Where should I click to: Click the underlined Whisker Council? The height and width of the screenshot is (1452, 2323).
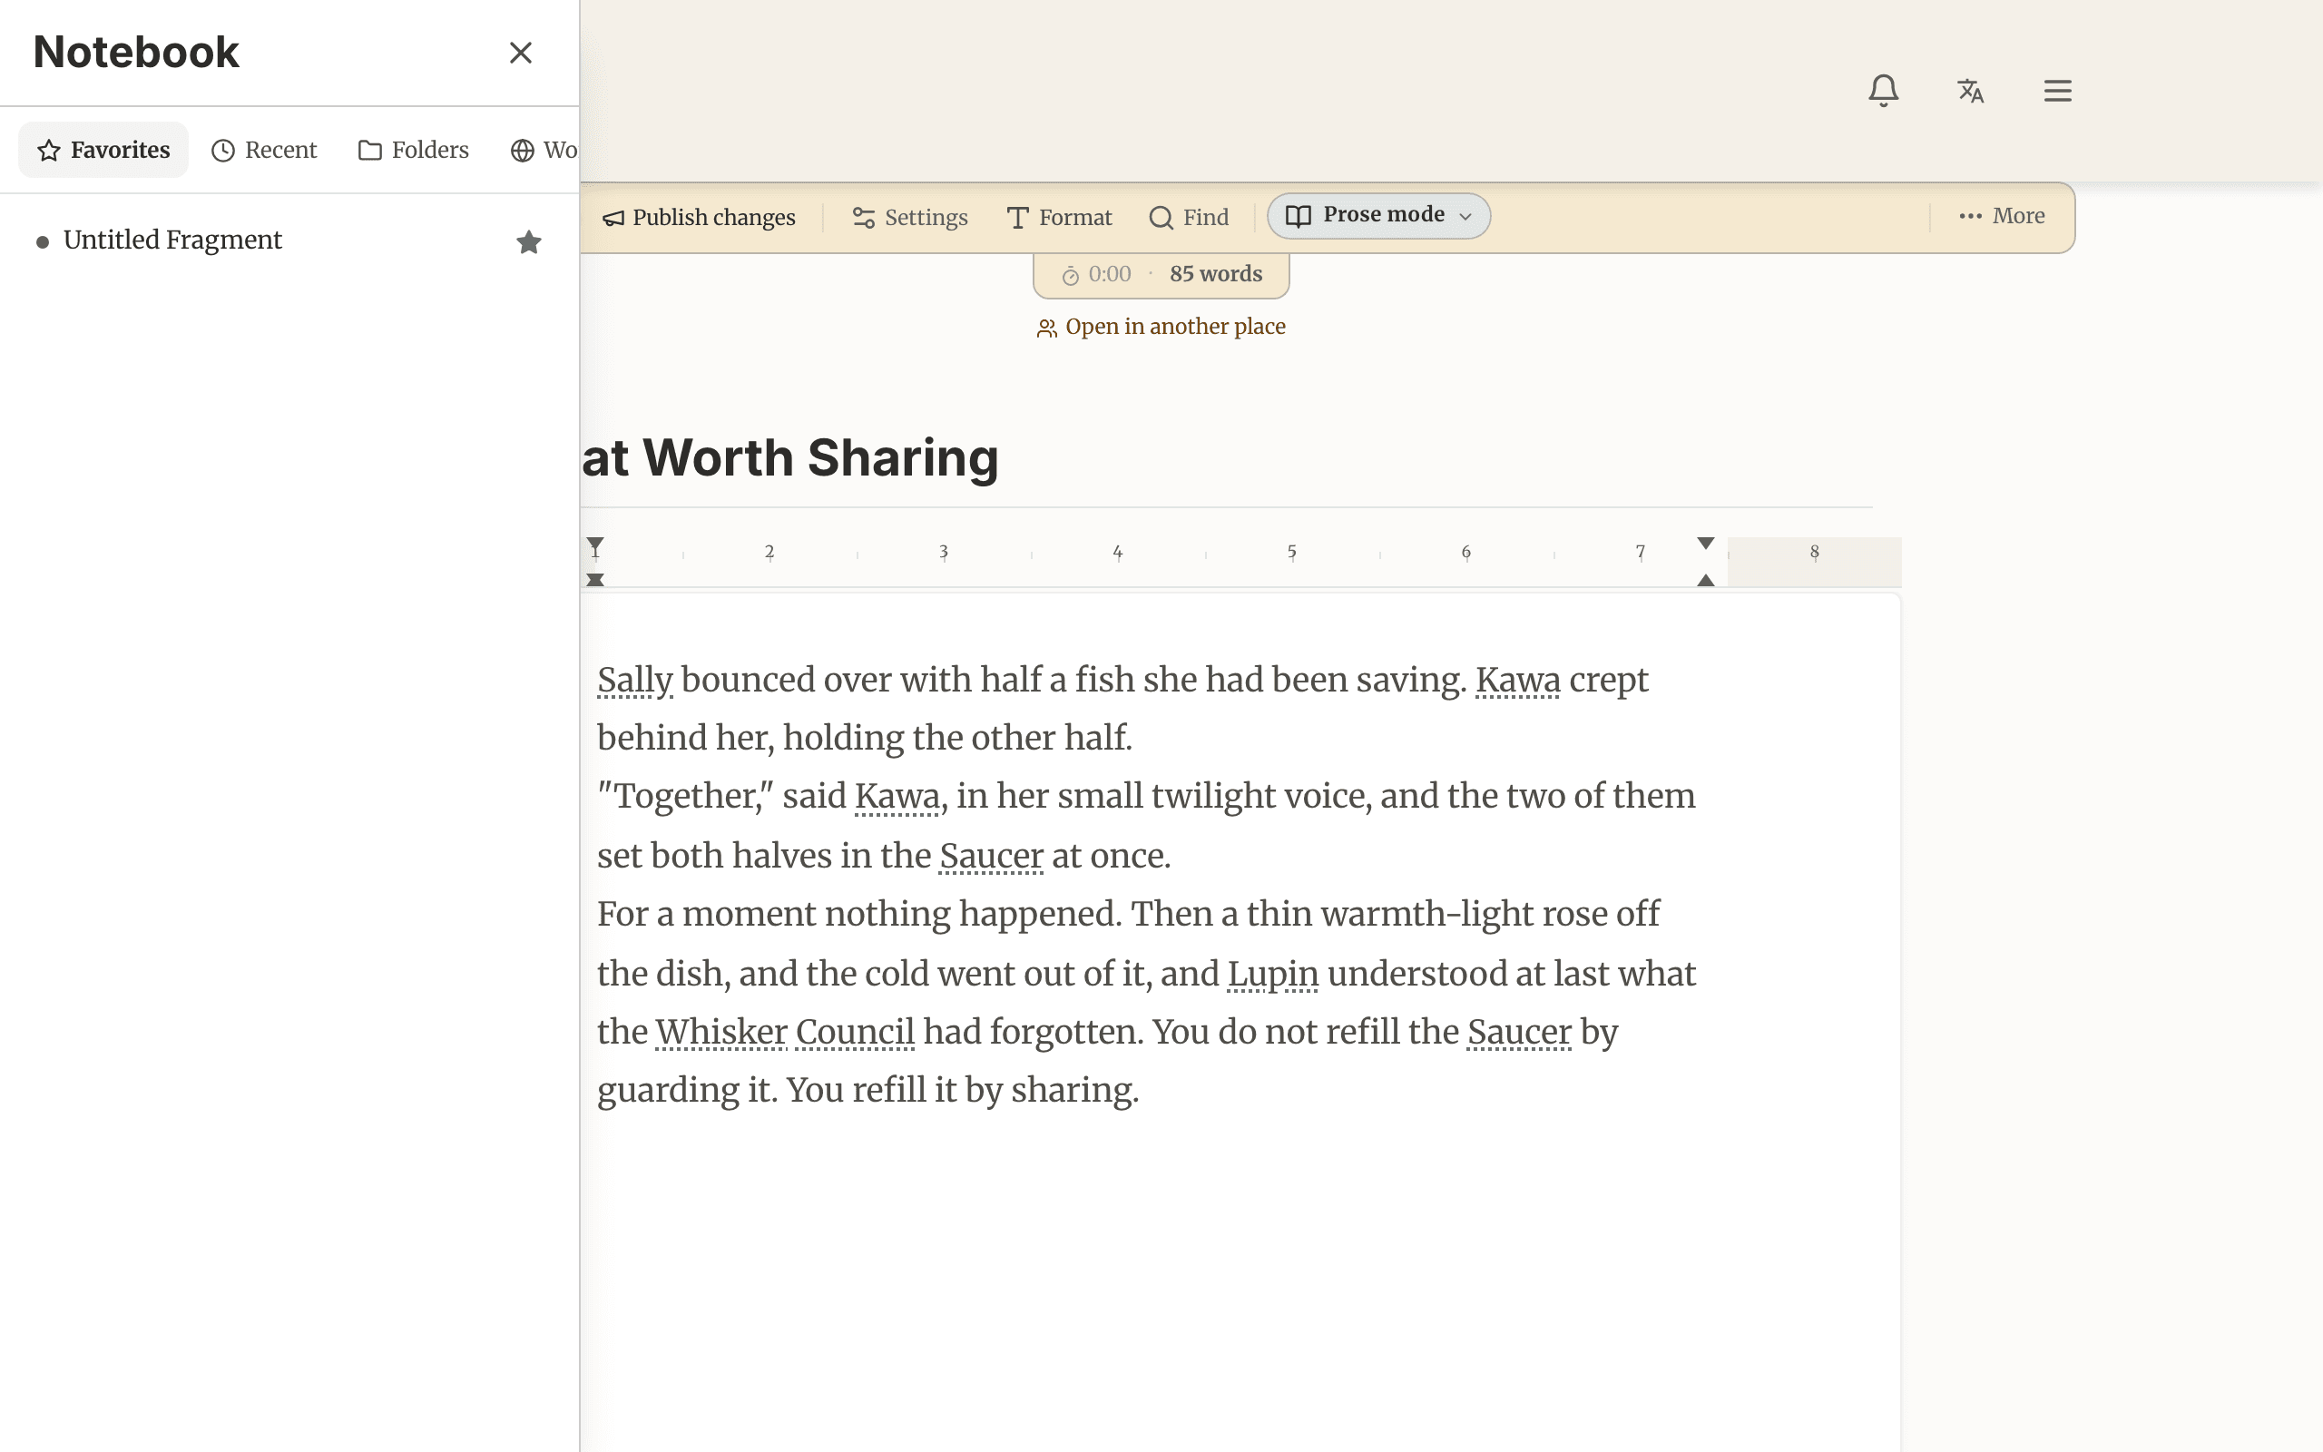[x=784, y=1033]
